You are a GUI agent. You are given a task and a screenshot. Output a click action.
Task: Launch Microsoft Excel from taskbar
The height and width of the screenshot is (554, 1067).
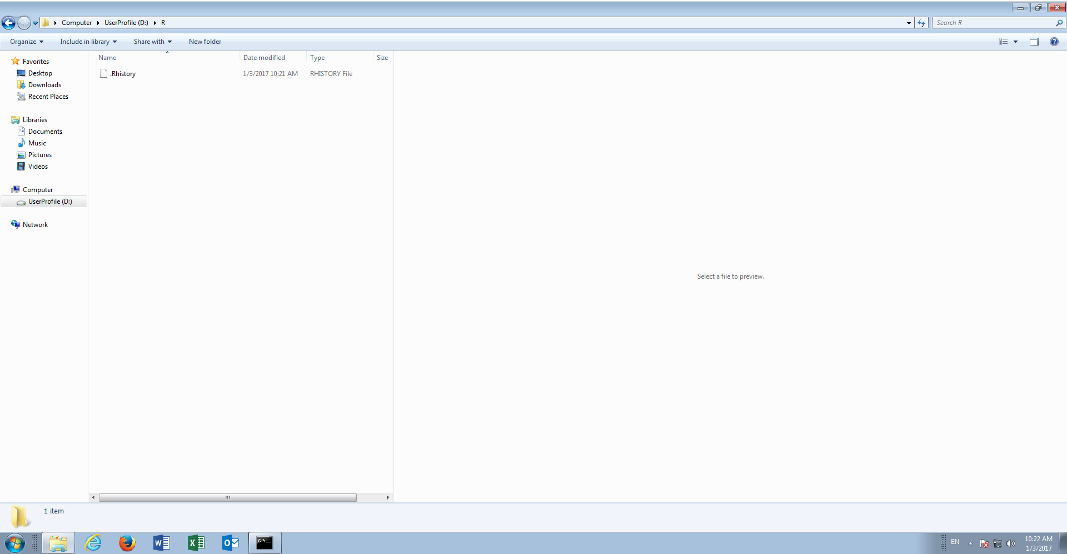[x=196, y=543]
